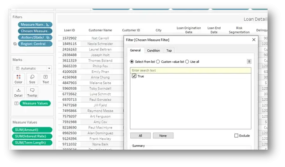Select the 'Select from list' radio option

[132, 62]
